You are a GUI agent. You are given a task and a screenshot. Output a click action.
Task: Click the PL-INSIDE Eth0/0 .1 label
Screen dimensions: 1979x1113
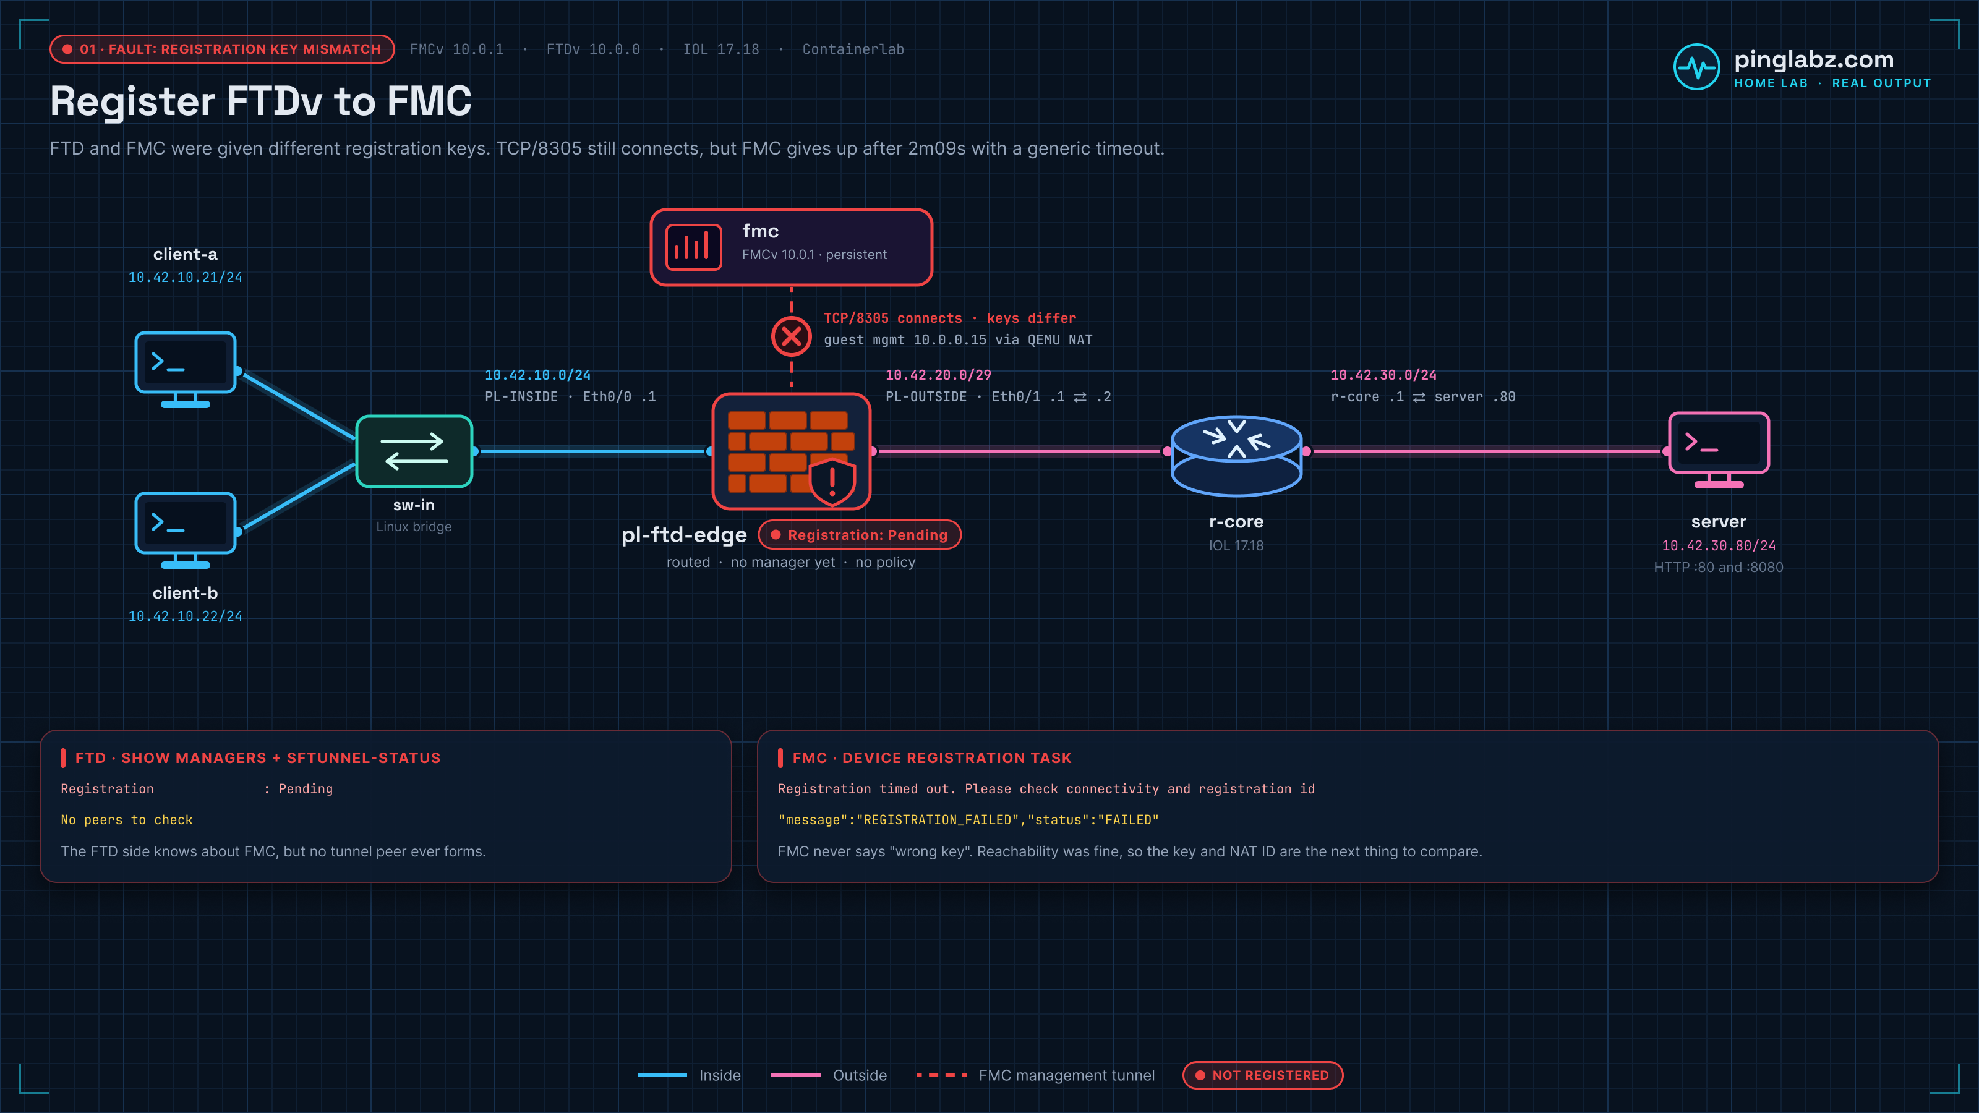[x=570, y=396]
